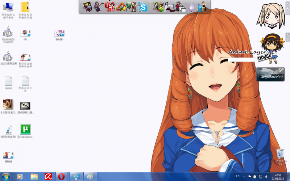Show hidden tray icons arrow
Screen dimensions: 290x181
(244, 176)
